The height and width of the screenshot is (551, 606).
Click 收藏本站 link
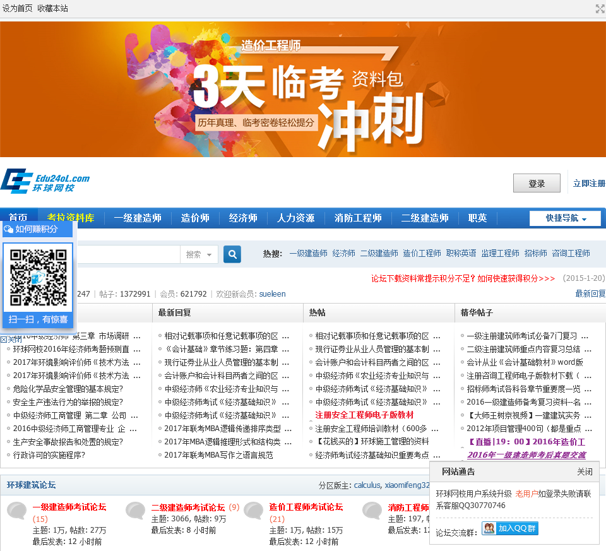click(52, 8)
